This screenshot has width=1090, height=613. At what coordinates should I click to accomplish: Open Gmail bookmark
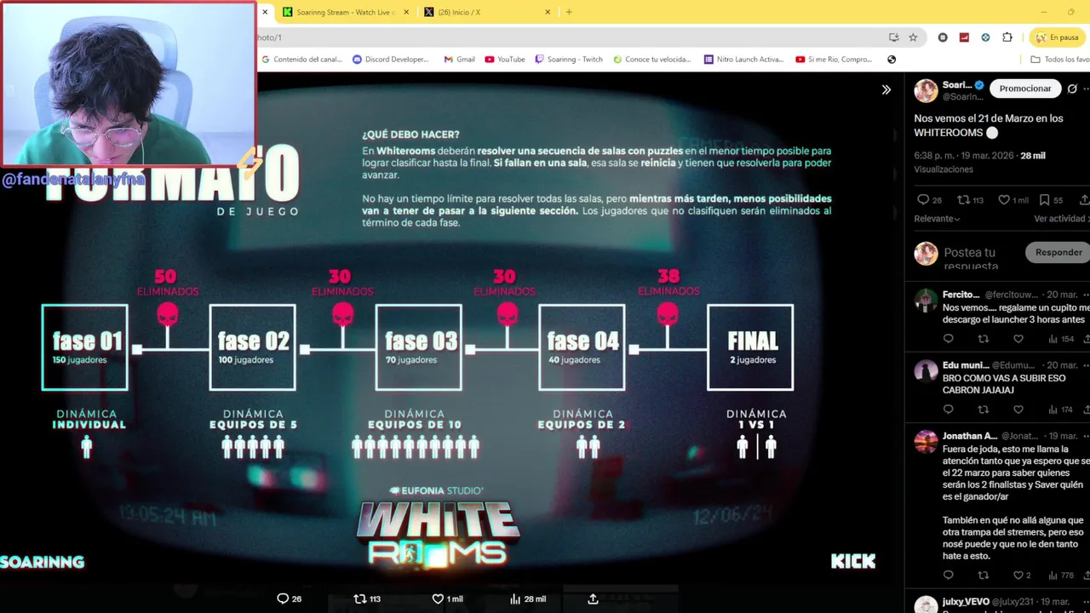[x=460, y=60]
